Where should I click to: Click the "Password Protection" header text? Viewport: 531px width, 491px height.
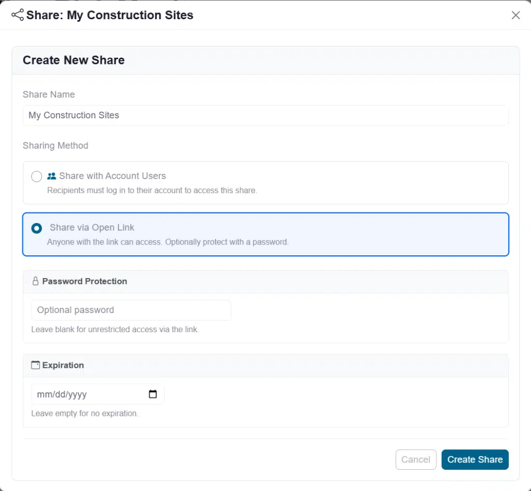pyautogui.click(x=85, y=281)
